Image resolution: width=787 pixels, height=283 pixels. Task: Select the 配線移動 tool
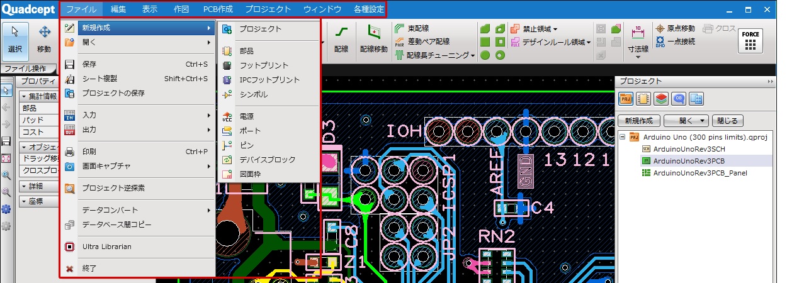click(374, 39)
